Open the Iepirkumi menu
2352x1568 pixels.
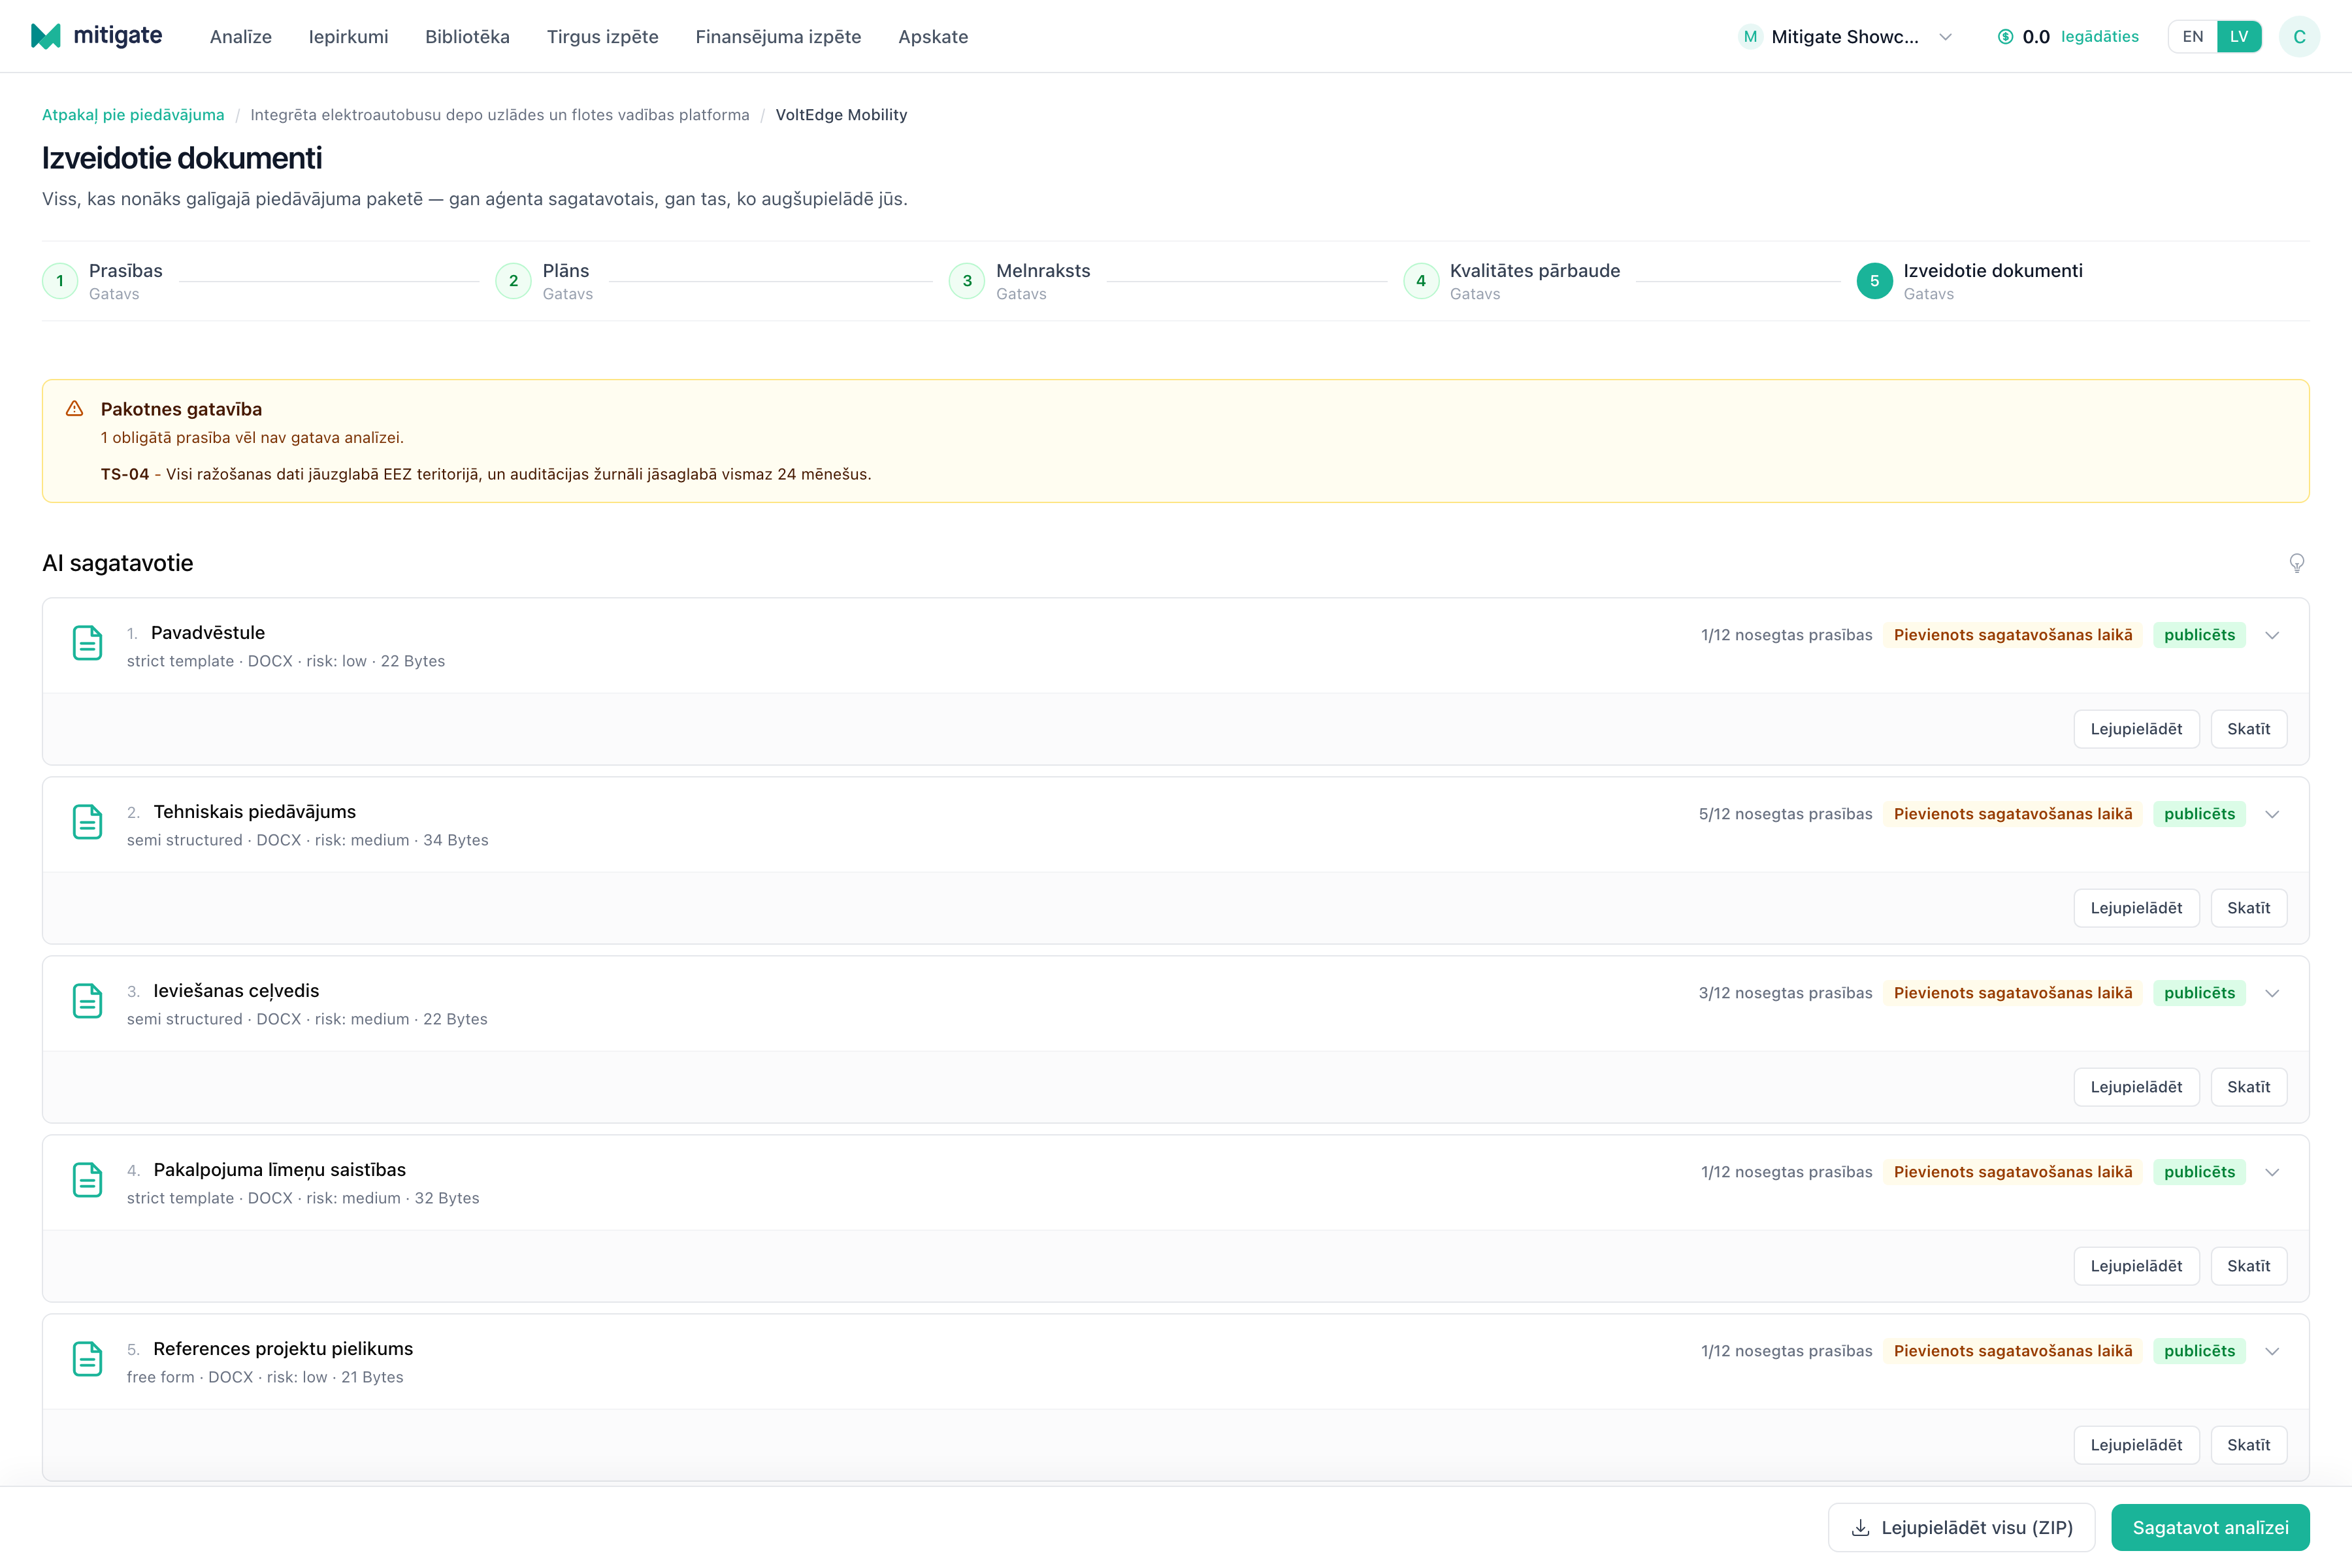348,37
